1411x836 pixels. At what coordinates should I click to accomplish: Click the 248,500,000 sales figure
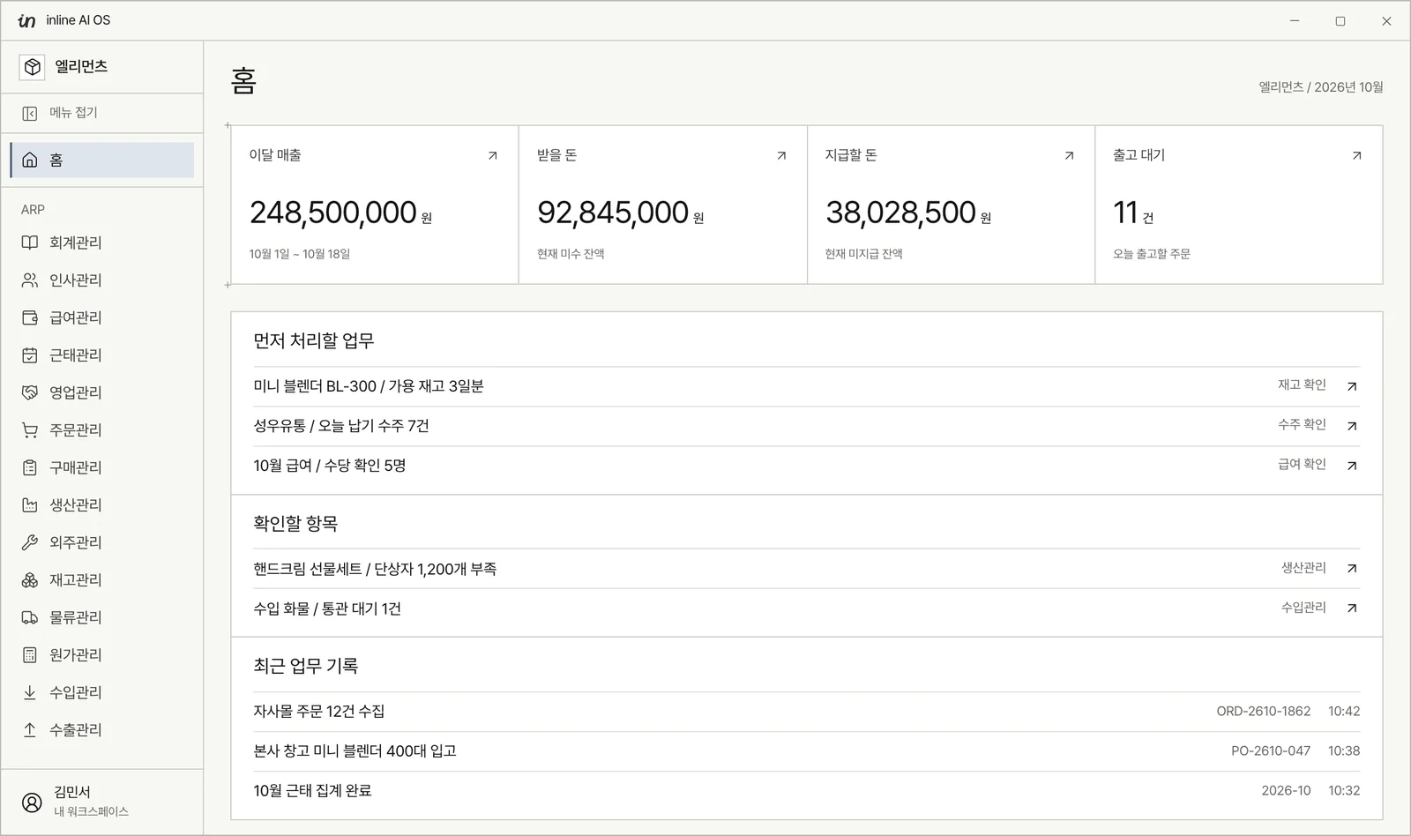333,213
